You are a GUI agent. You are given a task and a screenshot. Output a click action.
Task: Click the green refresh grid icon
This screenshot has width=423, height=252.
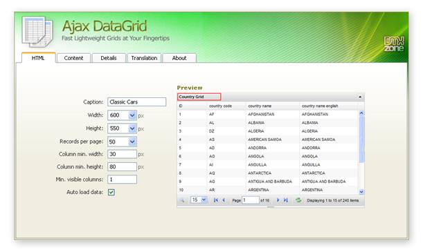tap(298, 200)
